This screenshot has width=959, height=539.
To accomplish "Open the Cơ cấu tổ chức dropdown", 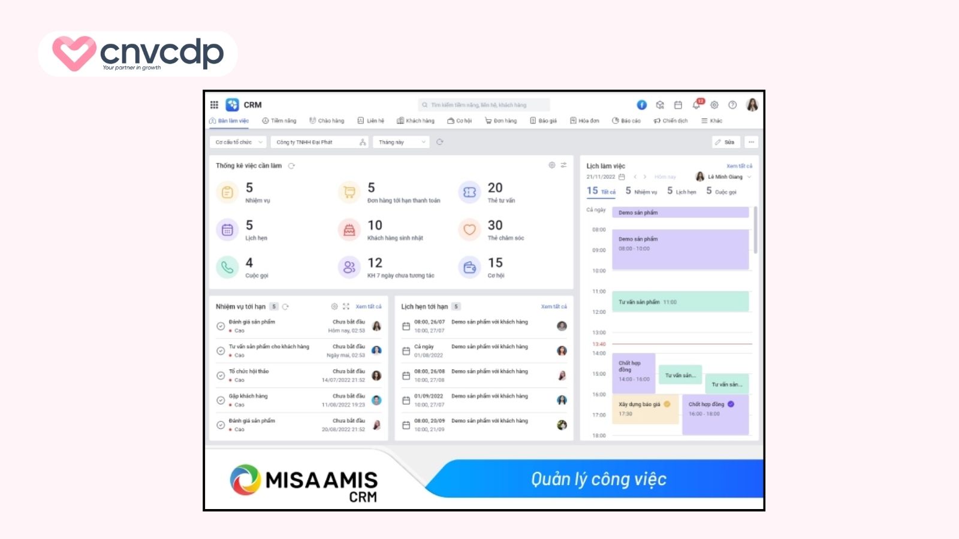I will coord(238,142).
